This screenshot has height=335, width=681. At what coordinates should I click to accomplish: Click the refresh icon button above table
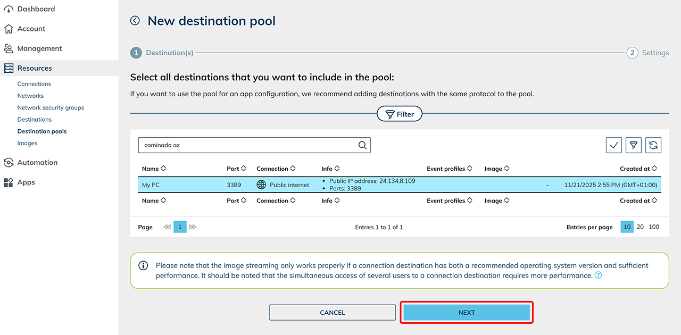[653, 145]
